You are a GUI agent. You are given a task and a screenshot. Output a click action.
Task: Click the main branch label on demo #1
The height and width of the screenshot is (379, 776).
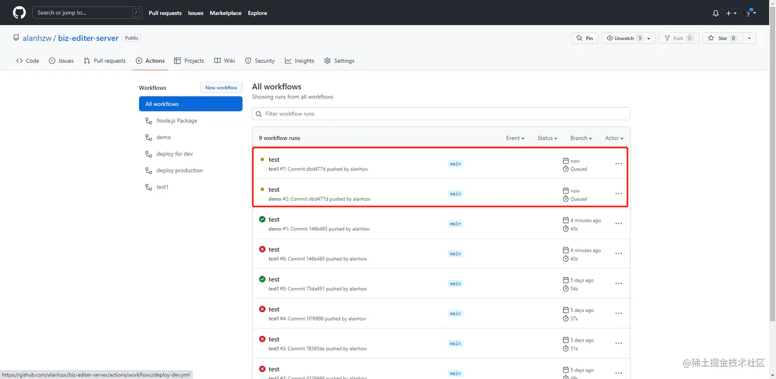click(x=455, y=223)
